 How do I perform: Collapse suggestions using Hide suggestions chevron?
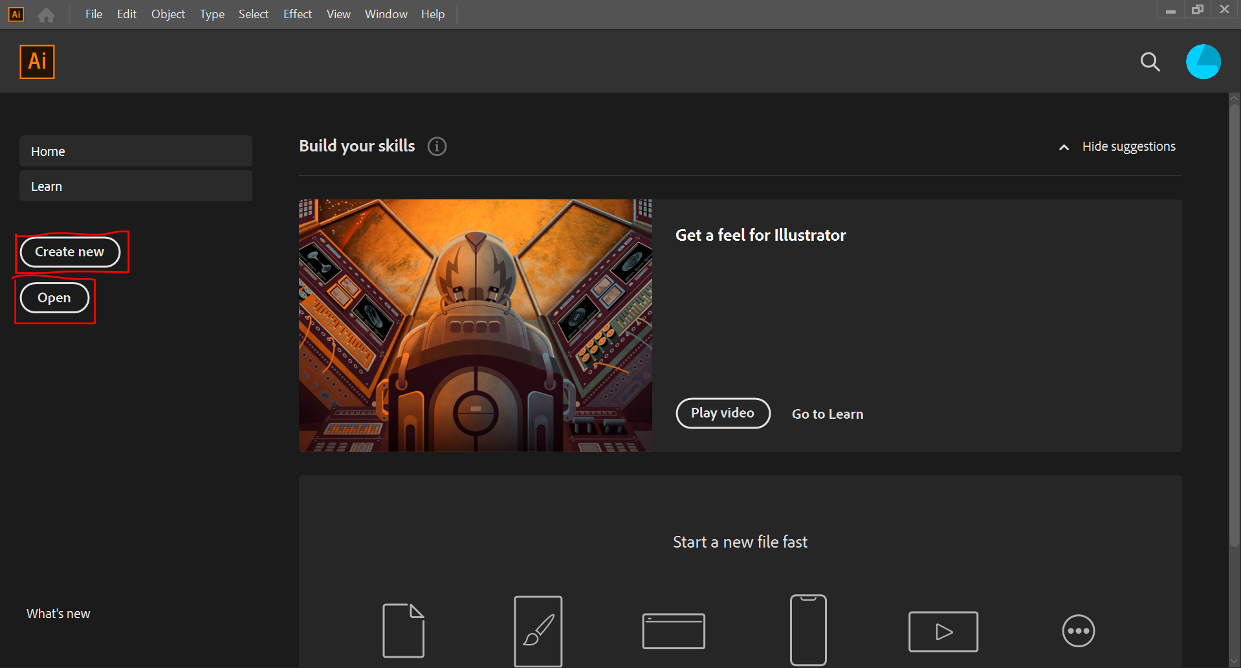(x=1064, y=148)
